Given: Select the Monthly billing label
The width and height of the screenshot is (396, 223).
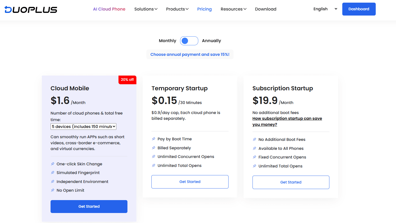Looking at the screenshot, I should (167, 41).
